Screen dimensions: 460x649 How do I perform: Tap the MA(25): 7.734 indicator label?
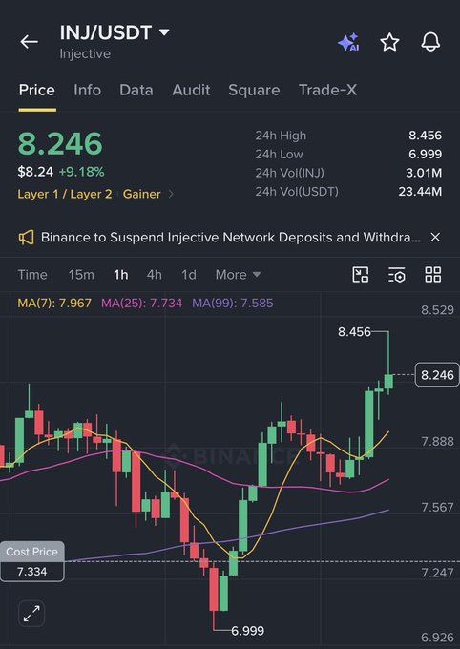(x=142, y=303)
